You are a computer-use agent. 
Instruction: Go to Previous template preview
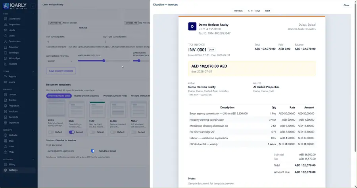pyautogui.click(x=238, y=11)
